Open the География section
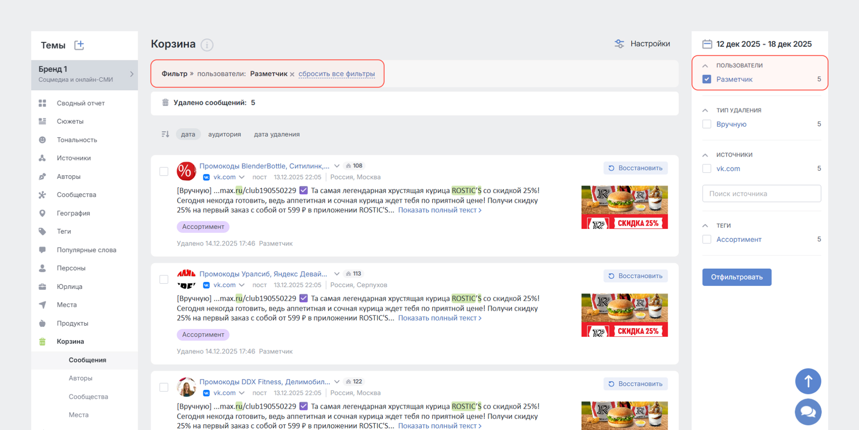The image size is (859, 430). (73, 213)
